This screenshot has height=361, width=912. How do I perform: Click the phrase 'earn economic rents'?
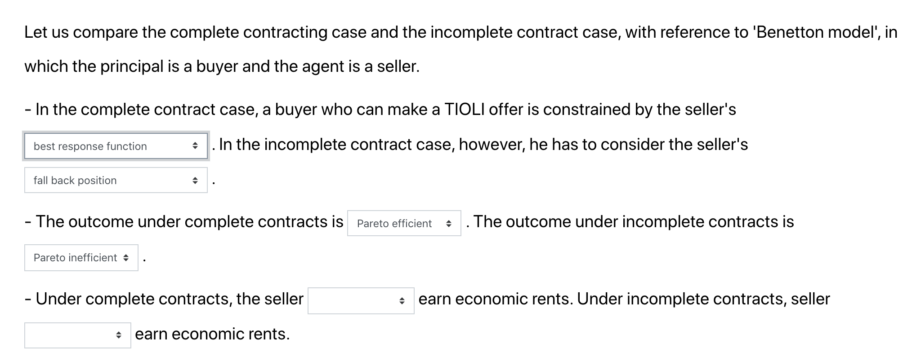click(x=212, y=334)
